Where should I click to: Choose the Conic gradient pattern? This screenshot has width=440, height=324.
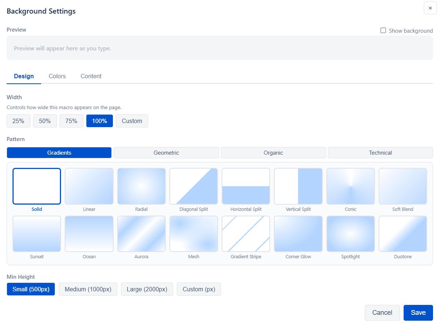(350, 186)
